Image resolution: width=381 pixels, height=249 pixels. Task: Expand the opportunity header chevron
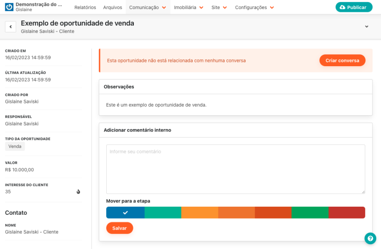(x=366, y=27)
